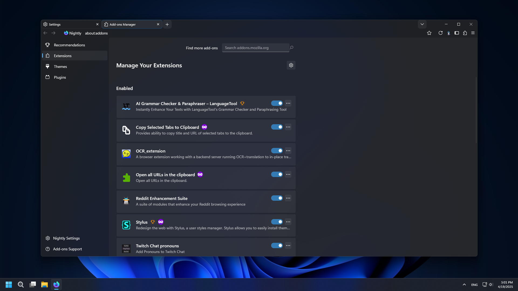Open Add-ons Support link
Image resolution: width=518 pixels, height=291 pixels.
coord(67,249)
